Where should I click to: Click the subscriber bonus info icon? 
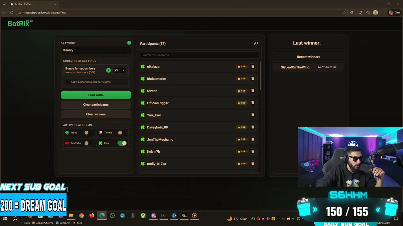(x=108, y=70)
